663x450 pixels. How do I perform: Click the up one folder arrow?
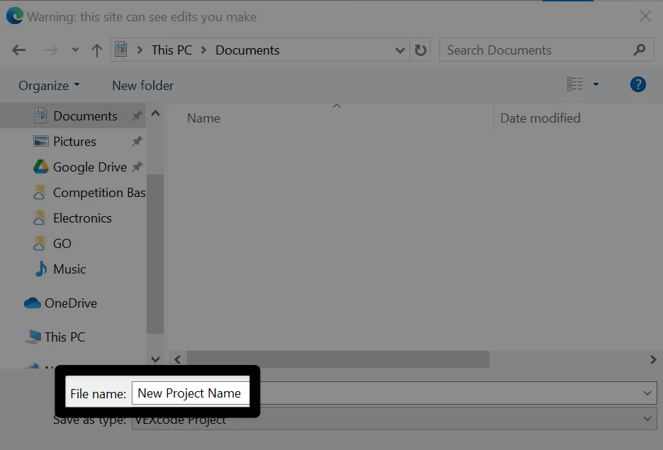[x=97, y=50]
